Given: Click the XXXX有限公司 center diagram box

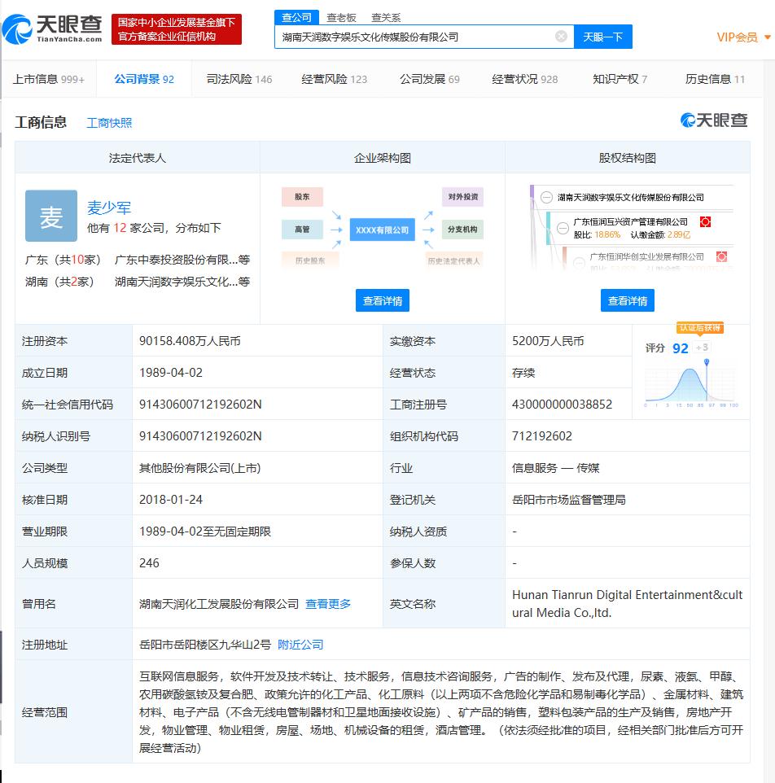Looking at the screenshot, I should click(x=382, y=230).
